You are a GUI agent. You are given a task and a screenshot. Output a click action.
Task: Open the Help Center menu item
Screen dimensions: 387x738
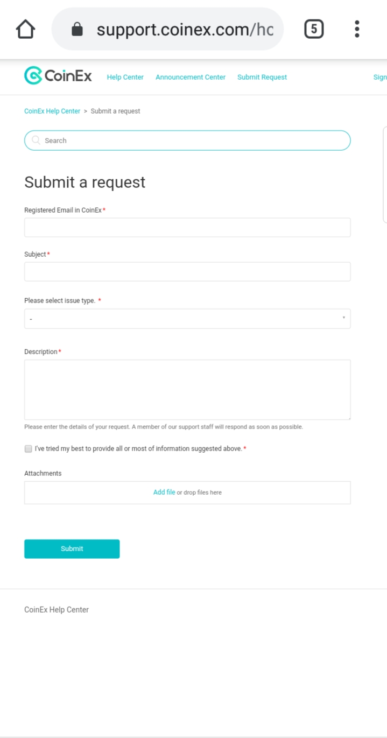pos(125,77)
